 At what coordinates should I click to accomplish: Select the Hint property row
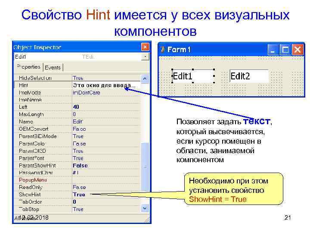[x=77, y=85]
